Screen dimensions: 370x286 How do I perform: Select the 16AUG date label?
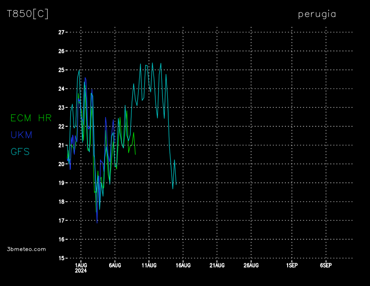pyautogui.click(x=183, y=265)
